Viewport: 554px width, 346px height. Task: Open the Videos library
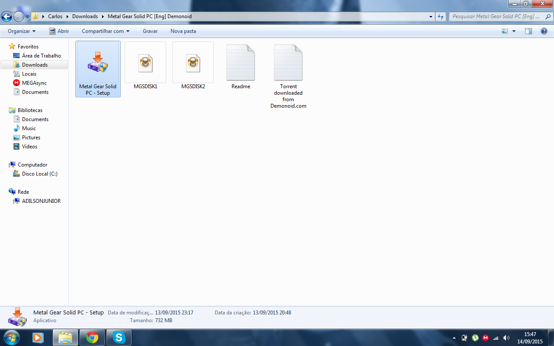coord(29,146)
